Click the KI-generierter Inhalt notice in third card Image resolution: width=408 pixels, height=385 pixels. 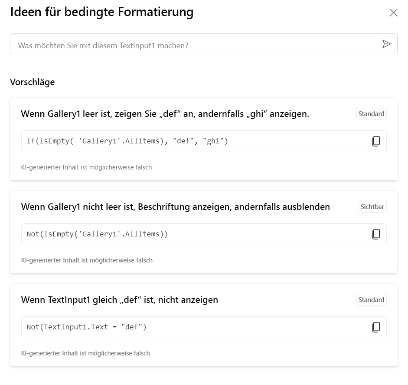click(85, 353)
